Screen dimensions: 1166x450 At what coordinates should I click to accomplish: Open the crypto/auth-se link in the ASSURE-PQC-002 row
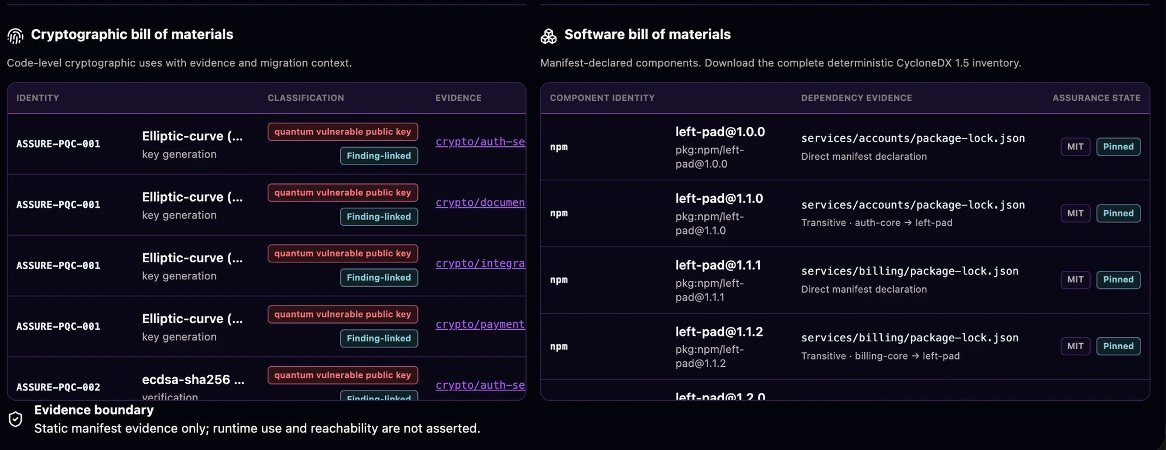point(480,384)
